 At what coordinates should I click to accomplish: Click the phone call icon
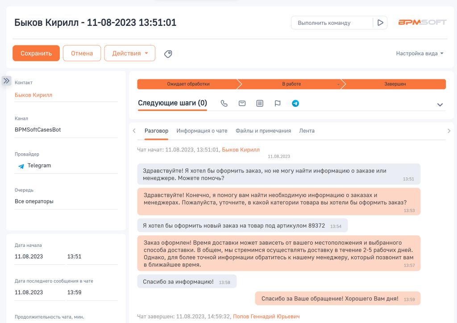224,103
